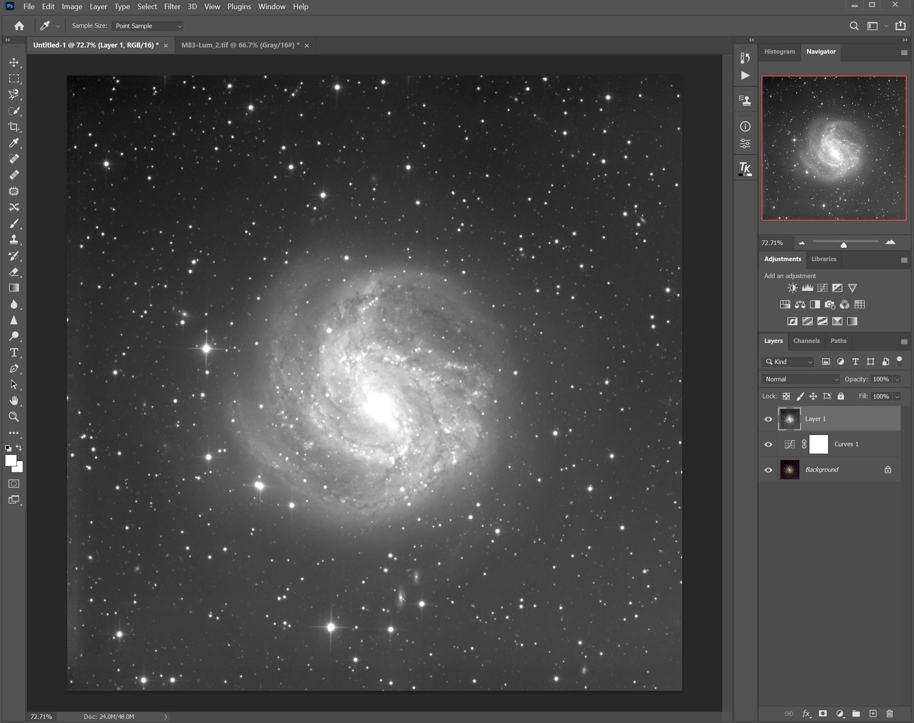Open the Home screen icon
The image size is (914, 723).
point(19,26)
